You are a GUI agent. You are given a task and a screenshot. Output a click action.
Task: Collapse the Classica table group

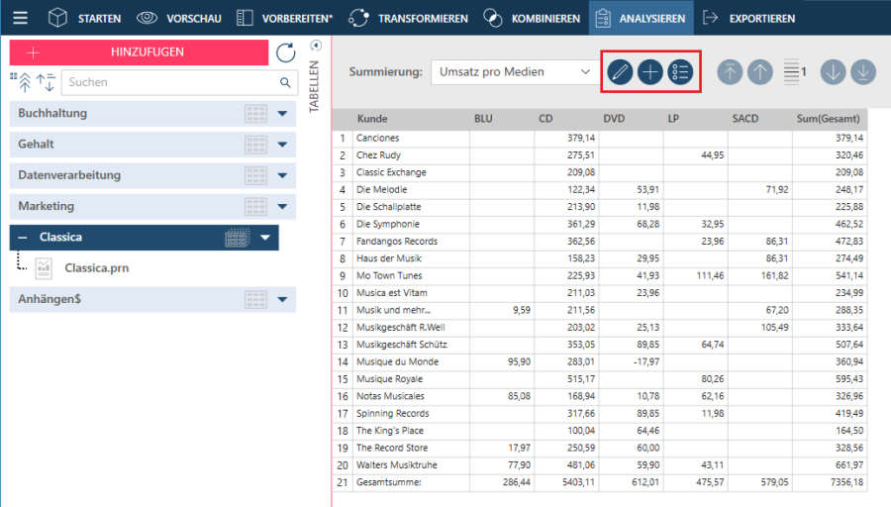tap(23, 238)
